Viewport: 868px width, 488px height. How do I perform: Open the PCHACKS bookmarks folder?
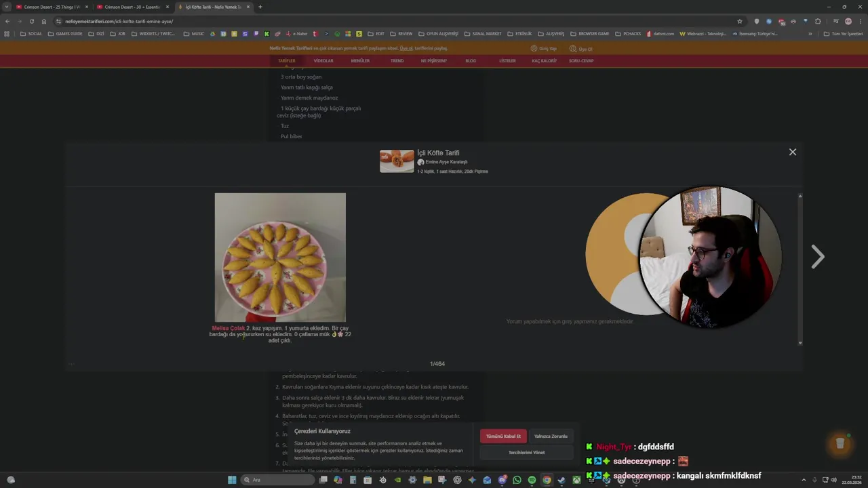pyautogui.click(x=628, y=33)
